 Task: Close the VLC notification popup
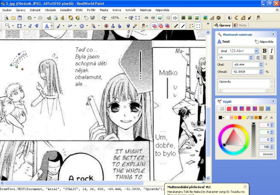pyautogui.click(x=245, y=186)
